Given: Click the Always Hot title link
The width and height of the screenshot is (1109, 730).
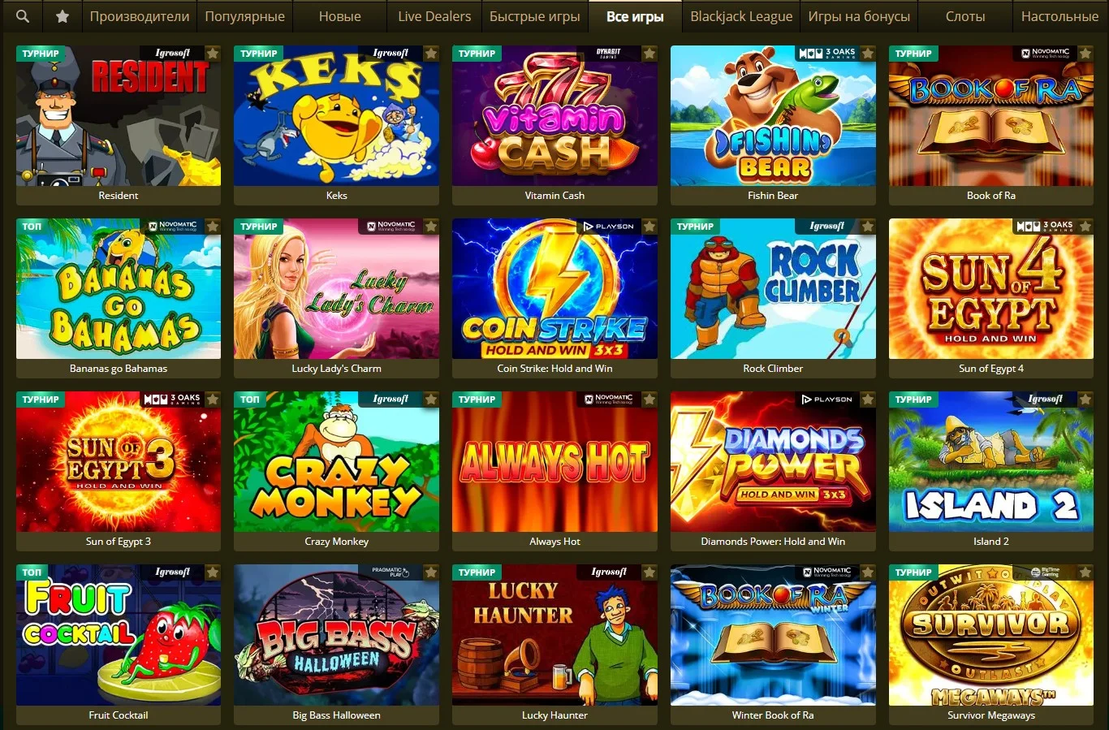Looking at the screenshot, I should pyautogui.click(x=554, y=542).
